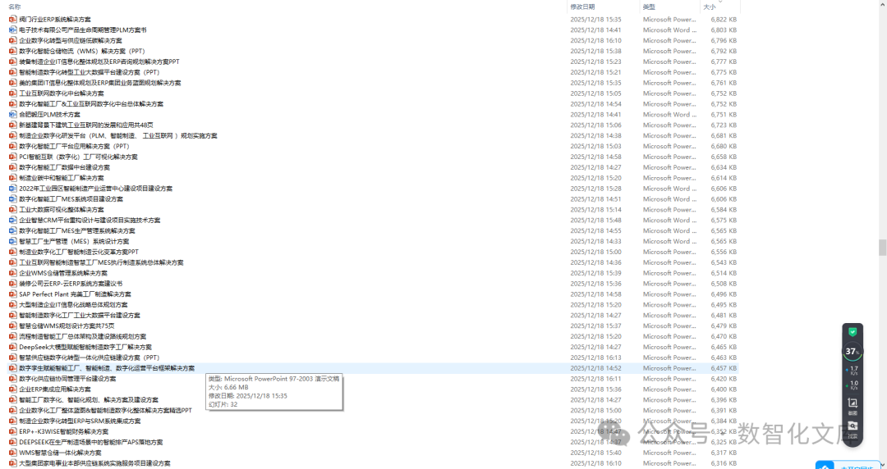Select file 美的集团IT信息化整体规划及ERP集团业务蓝图规划解决方案

pos(99,83)
